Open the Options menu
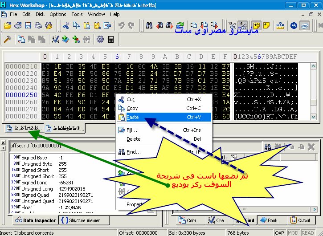 [x=57, y=14]
